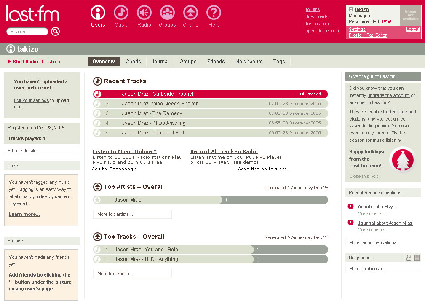The width and height of the screenshot is (425, 301).
Task: Open the Charts section icon
Action: [x=190, y=13]
